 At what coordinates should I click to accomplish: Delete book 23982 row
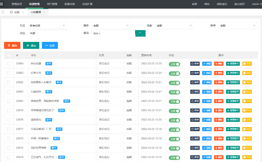219,82
